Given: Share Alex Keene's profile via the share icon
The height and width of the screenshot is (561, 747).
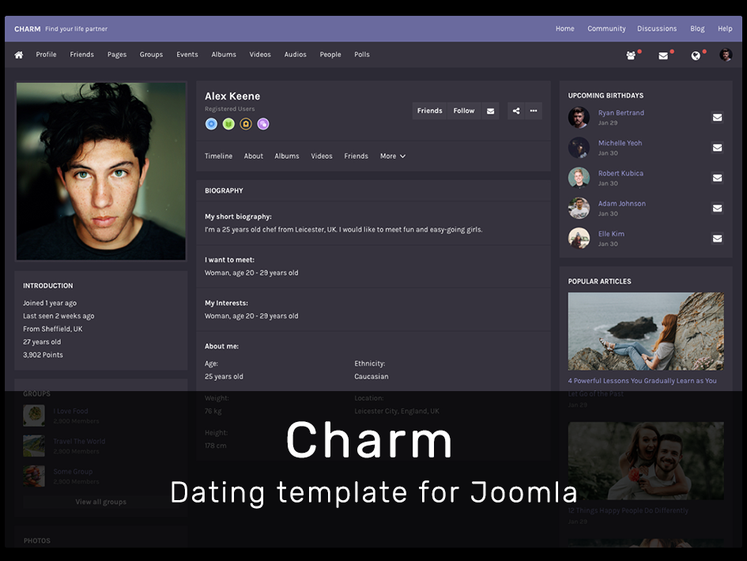Looking at the screenshot, I should [515, 111].
